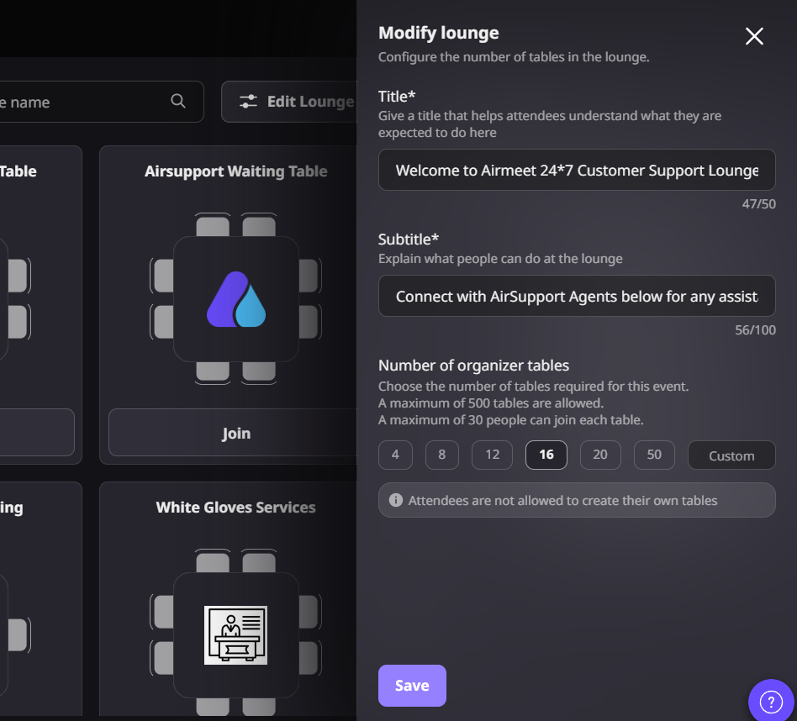Close the Modify lounge panel
The image size is (797, 721).
(754, 36)
